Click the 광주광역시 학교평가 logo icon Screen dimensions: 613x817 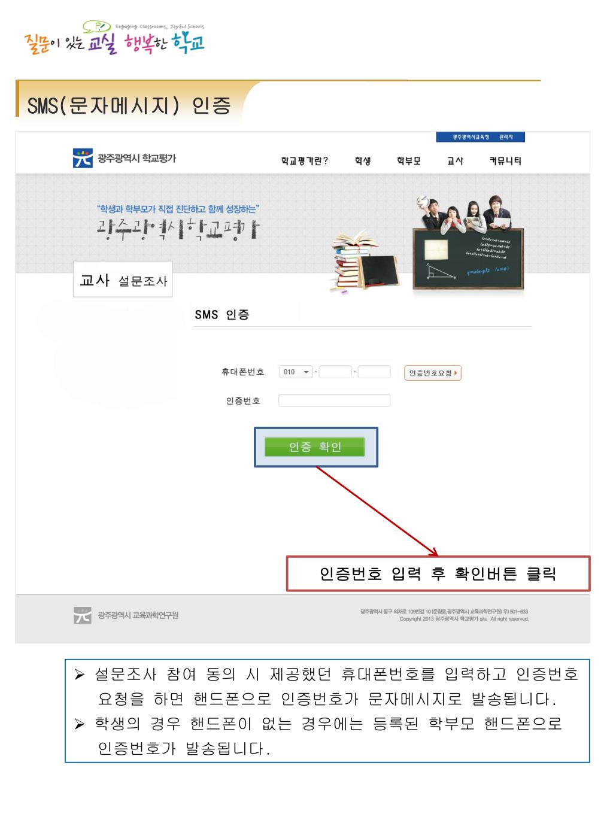(x=83, y=158)
